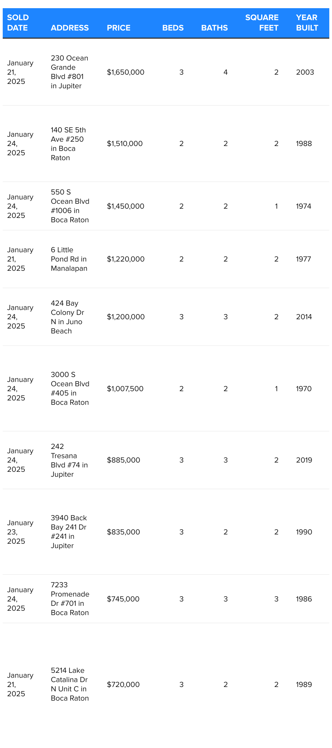Open the 6 Little Pond Rd address
The height and width of the screenshot is (748, 332).
click(69, 259)
